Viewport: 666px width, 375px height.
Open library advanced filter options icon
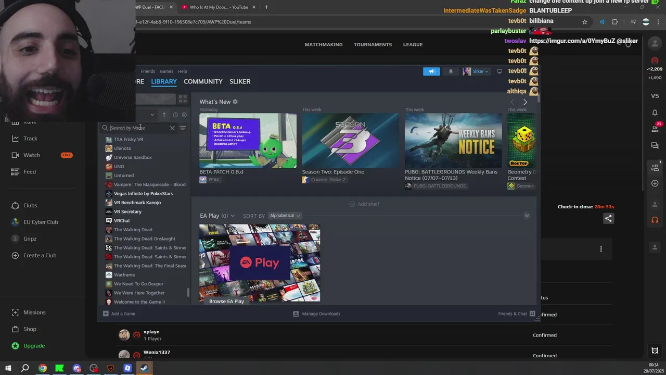click(x=183, y=128)
